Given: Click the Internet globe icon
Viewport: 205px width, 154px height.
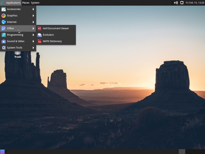Looking at the screenshot, I should (x=3, y=22).
